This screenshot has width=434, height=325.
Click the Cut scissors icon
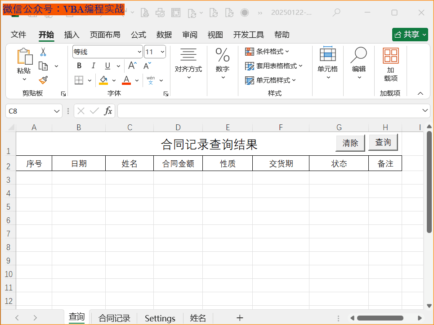tap(43, 52)
